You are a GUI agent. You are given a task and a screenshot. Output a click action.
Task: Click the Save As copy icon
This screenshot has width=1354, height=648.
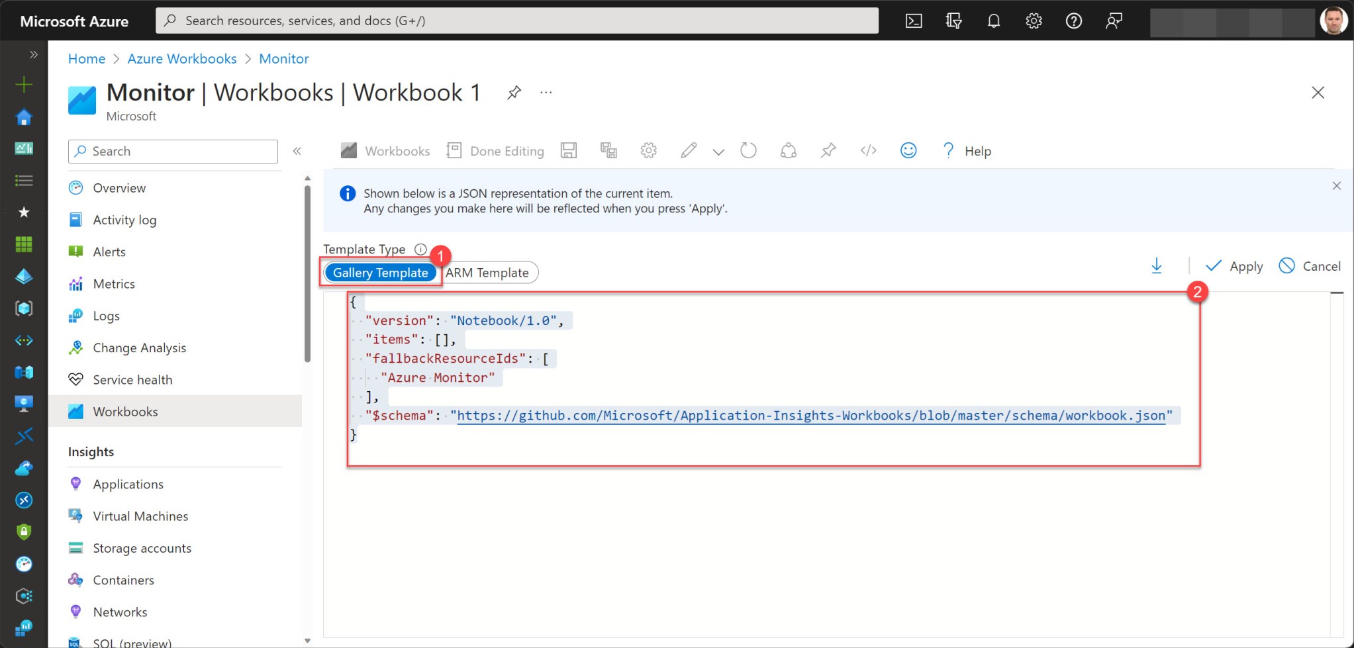click(608, 151)
